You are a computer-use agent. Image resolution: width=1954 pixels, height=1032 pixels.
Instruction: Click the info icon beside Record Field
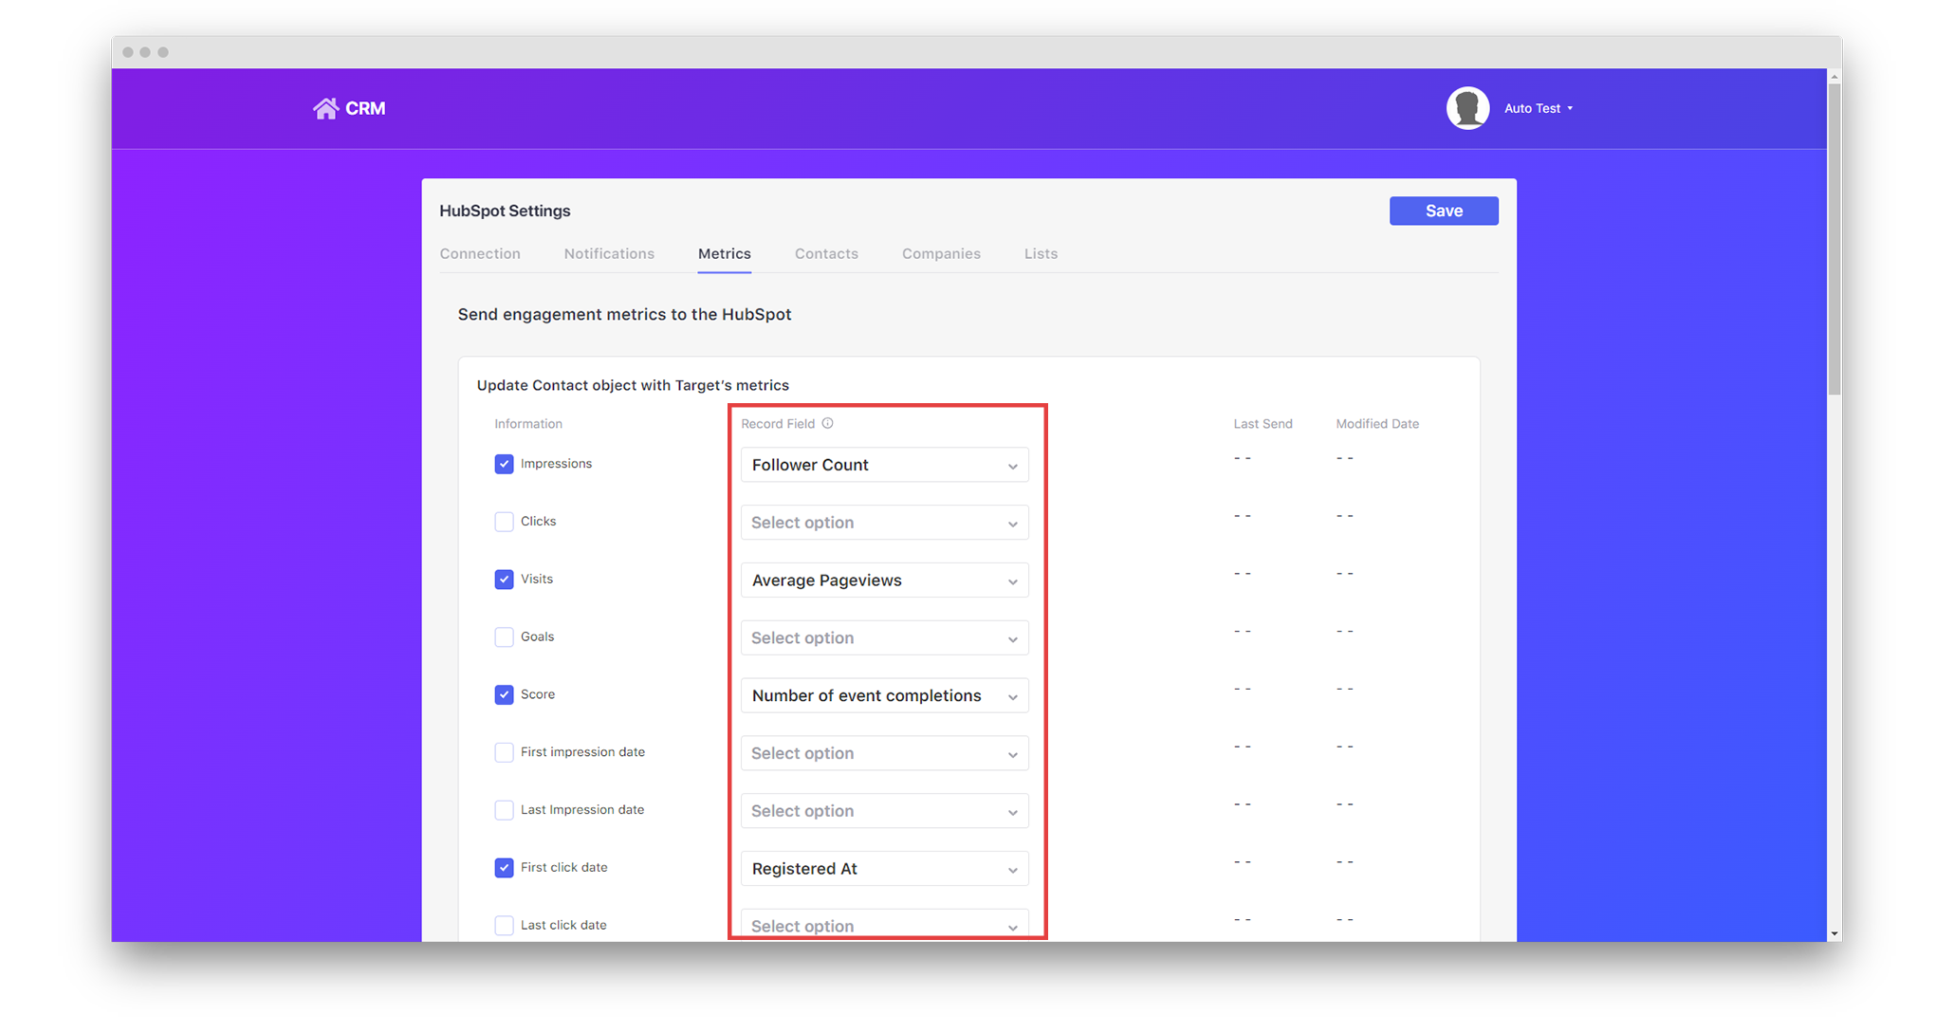point(827,423)
